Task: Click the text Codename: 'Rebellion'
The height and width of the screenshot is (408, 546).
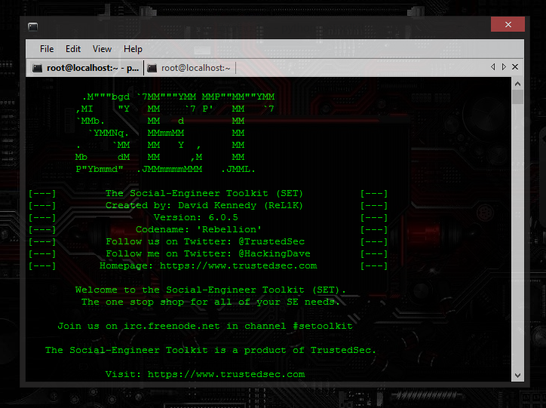Action: (x=198, y=230)
